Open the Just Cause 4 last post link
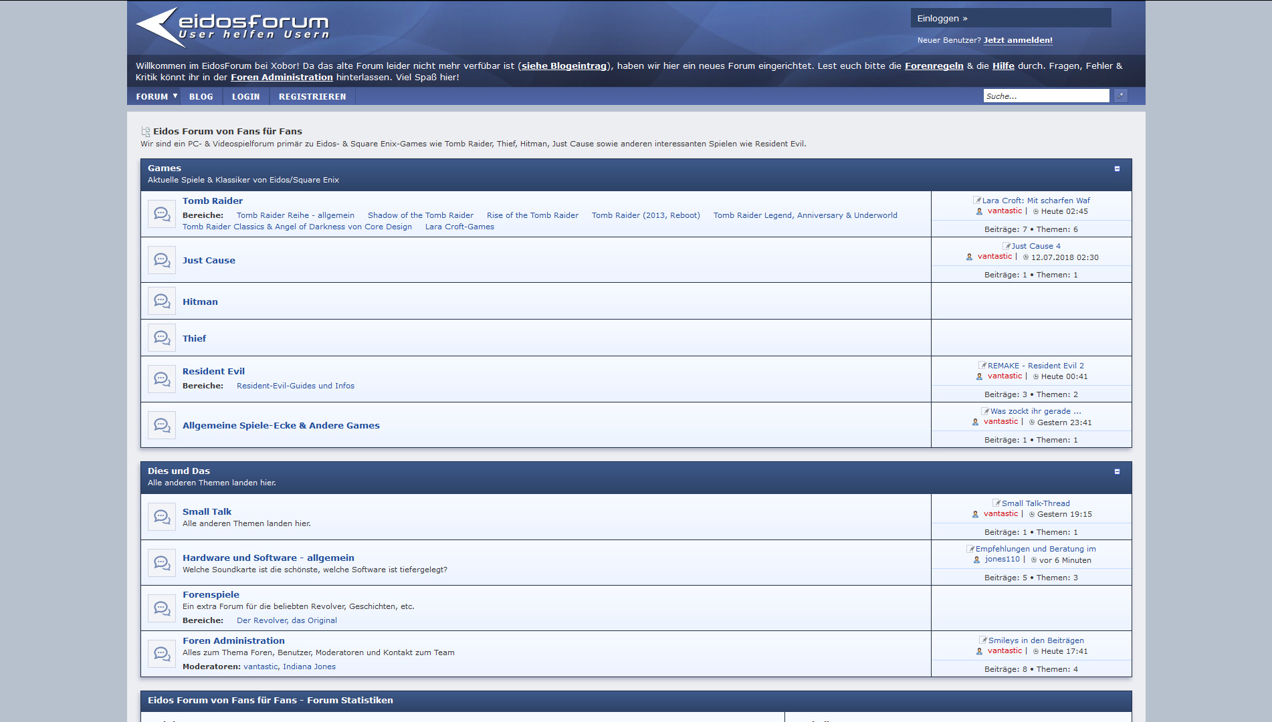Image resolution: width=1272 pixels, height=722 pixels. pyautogui.click(x=1036, y=246)
